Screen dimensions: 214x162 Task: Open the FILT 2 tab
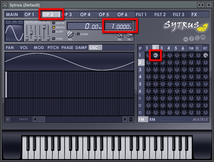163,14
